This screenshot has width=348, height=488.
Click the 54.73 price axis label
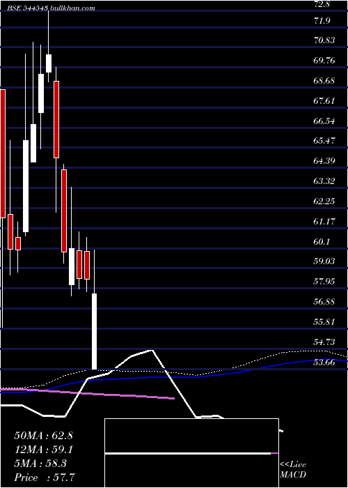[324, 342]
